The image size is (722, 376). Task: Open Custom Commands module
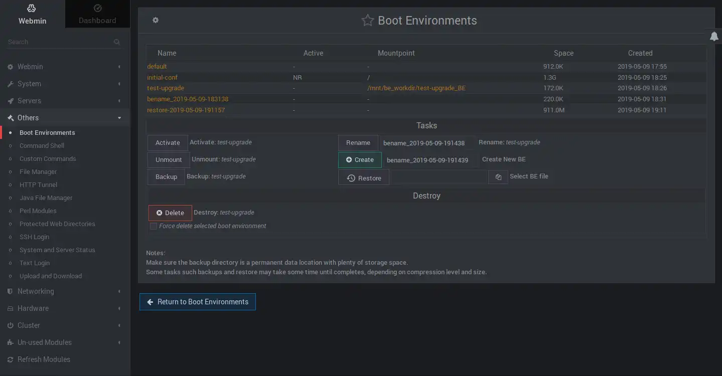[48, 158]
